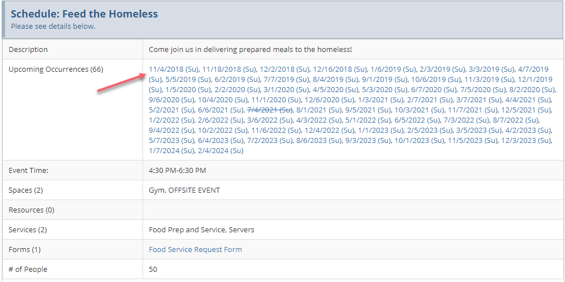Open the Food Service Request Form link
The image size is (565, 282).
coord(195,250)
